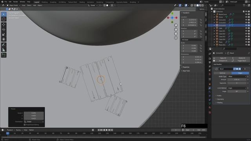The height and width of the screenshot is (141, 251).
Task: Open the XYZ Euler rotation mode dropdown
Action: 192,40
